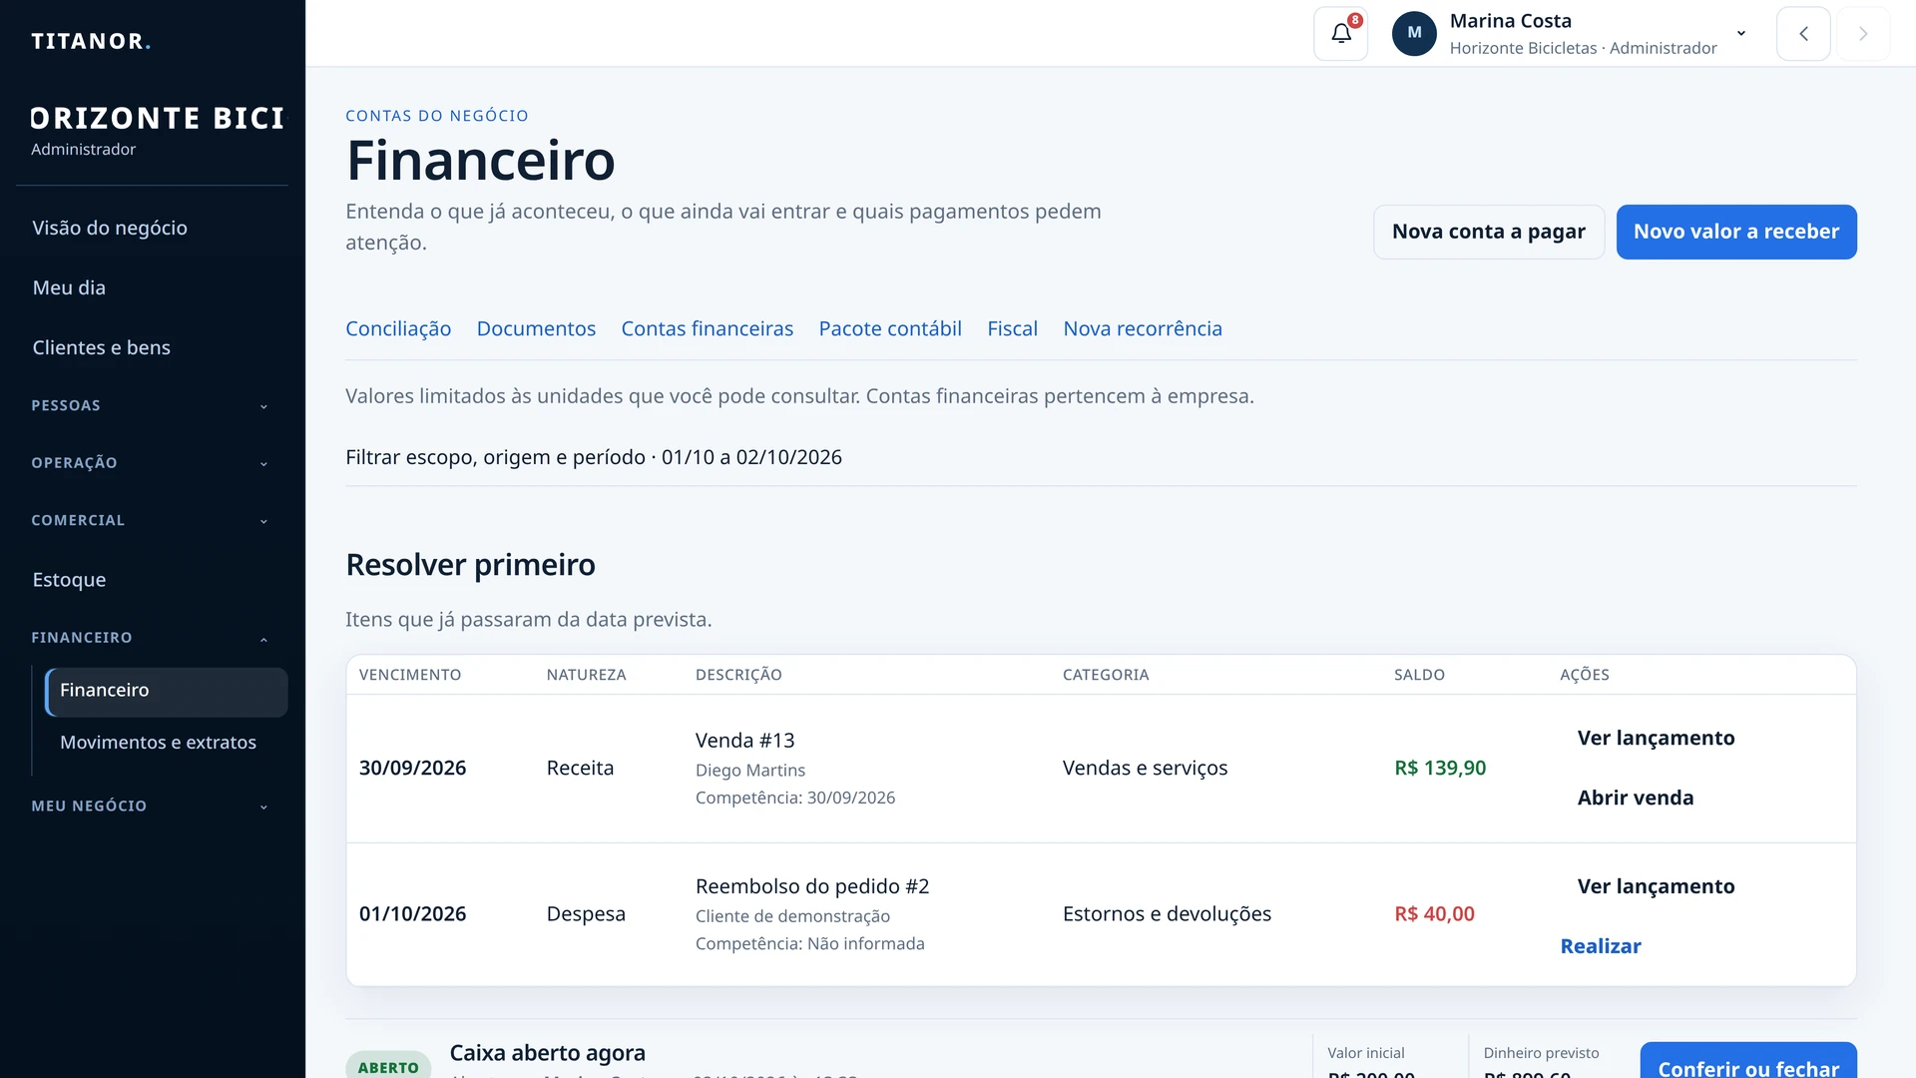Open the scope, origin and period filter
Image resolution: width=1916 pixels, height=1078 pixels.
(x=594, y=457)
